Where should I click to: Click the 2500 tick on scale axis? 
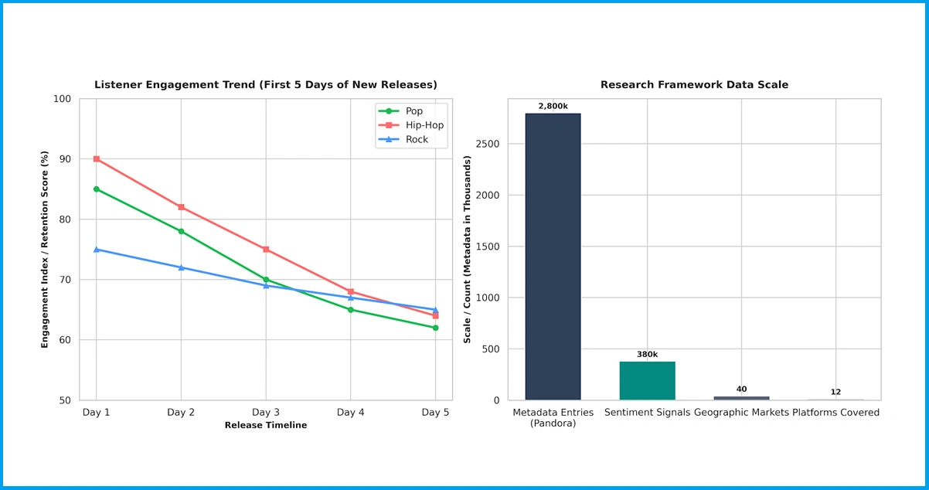[x=488, y=144]
